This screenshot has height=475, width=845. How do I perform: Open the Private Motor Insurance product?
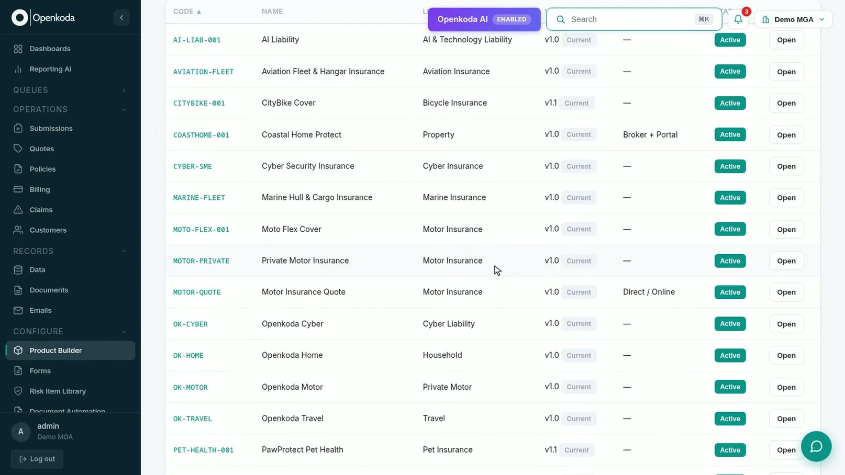(786, 261)
